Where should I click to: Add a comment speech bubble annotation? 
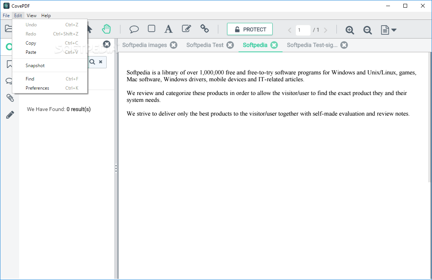(134, 29)
